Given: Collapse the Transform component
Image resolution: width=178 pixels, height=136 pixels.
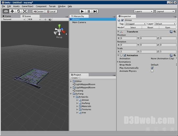Looking at the screenshot, I should 118,32.
